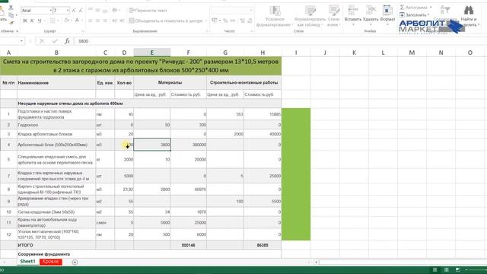Image resolution: width=487 pixels, height=274 pixels.
Task: Switch to Page Break Preview
Action: click(x=458, y=269)
